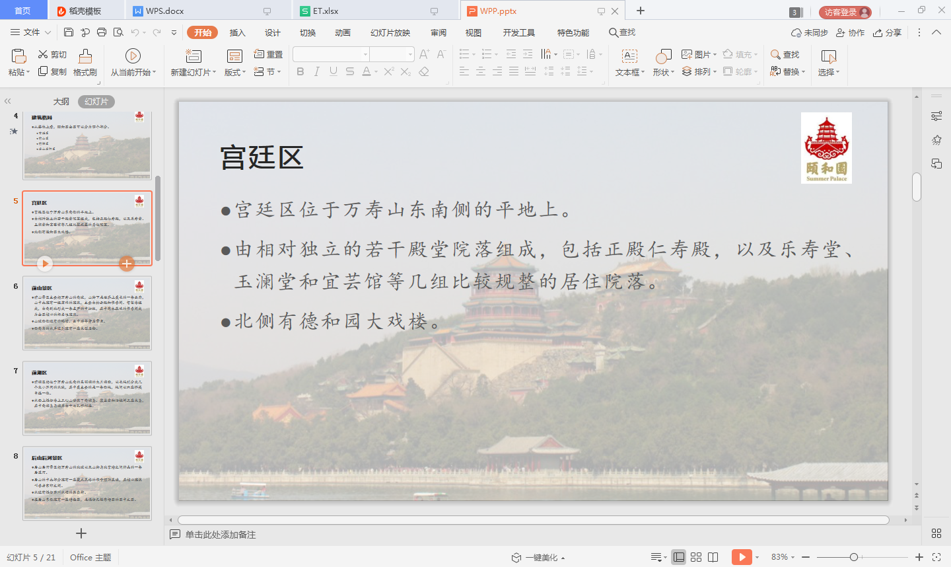The height and width of the screenshot is (567, 951).
Task: Toggle Bold formatting
Action: [300, 71]
